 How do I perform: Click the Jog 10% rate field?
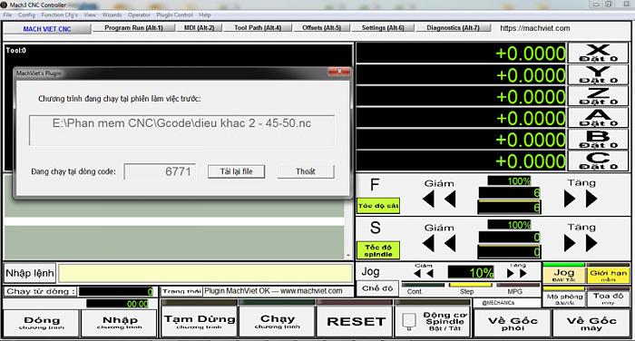[471, 273]
